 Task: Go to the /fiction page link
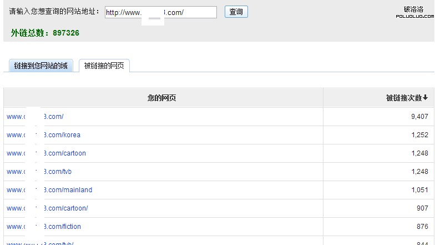44,227
